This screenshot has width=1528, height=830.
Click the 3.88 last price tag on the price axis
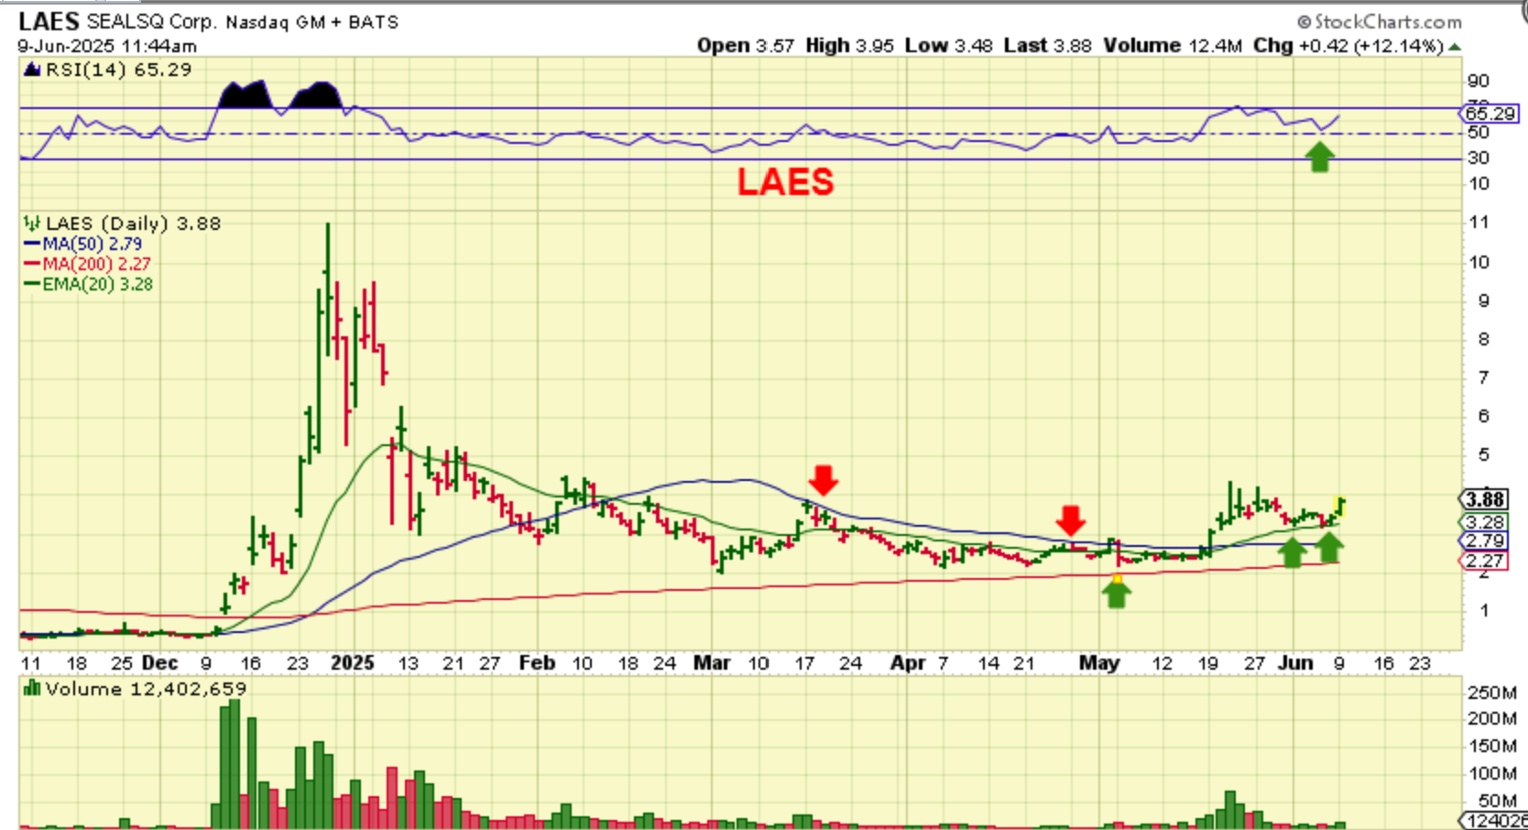click(x=1485, y=499)
